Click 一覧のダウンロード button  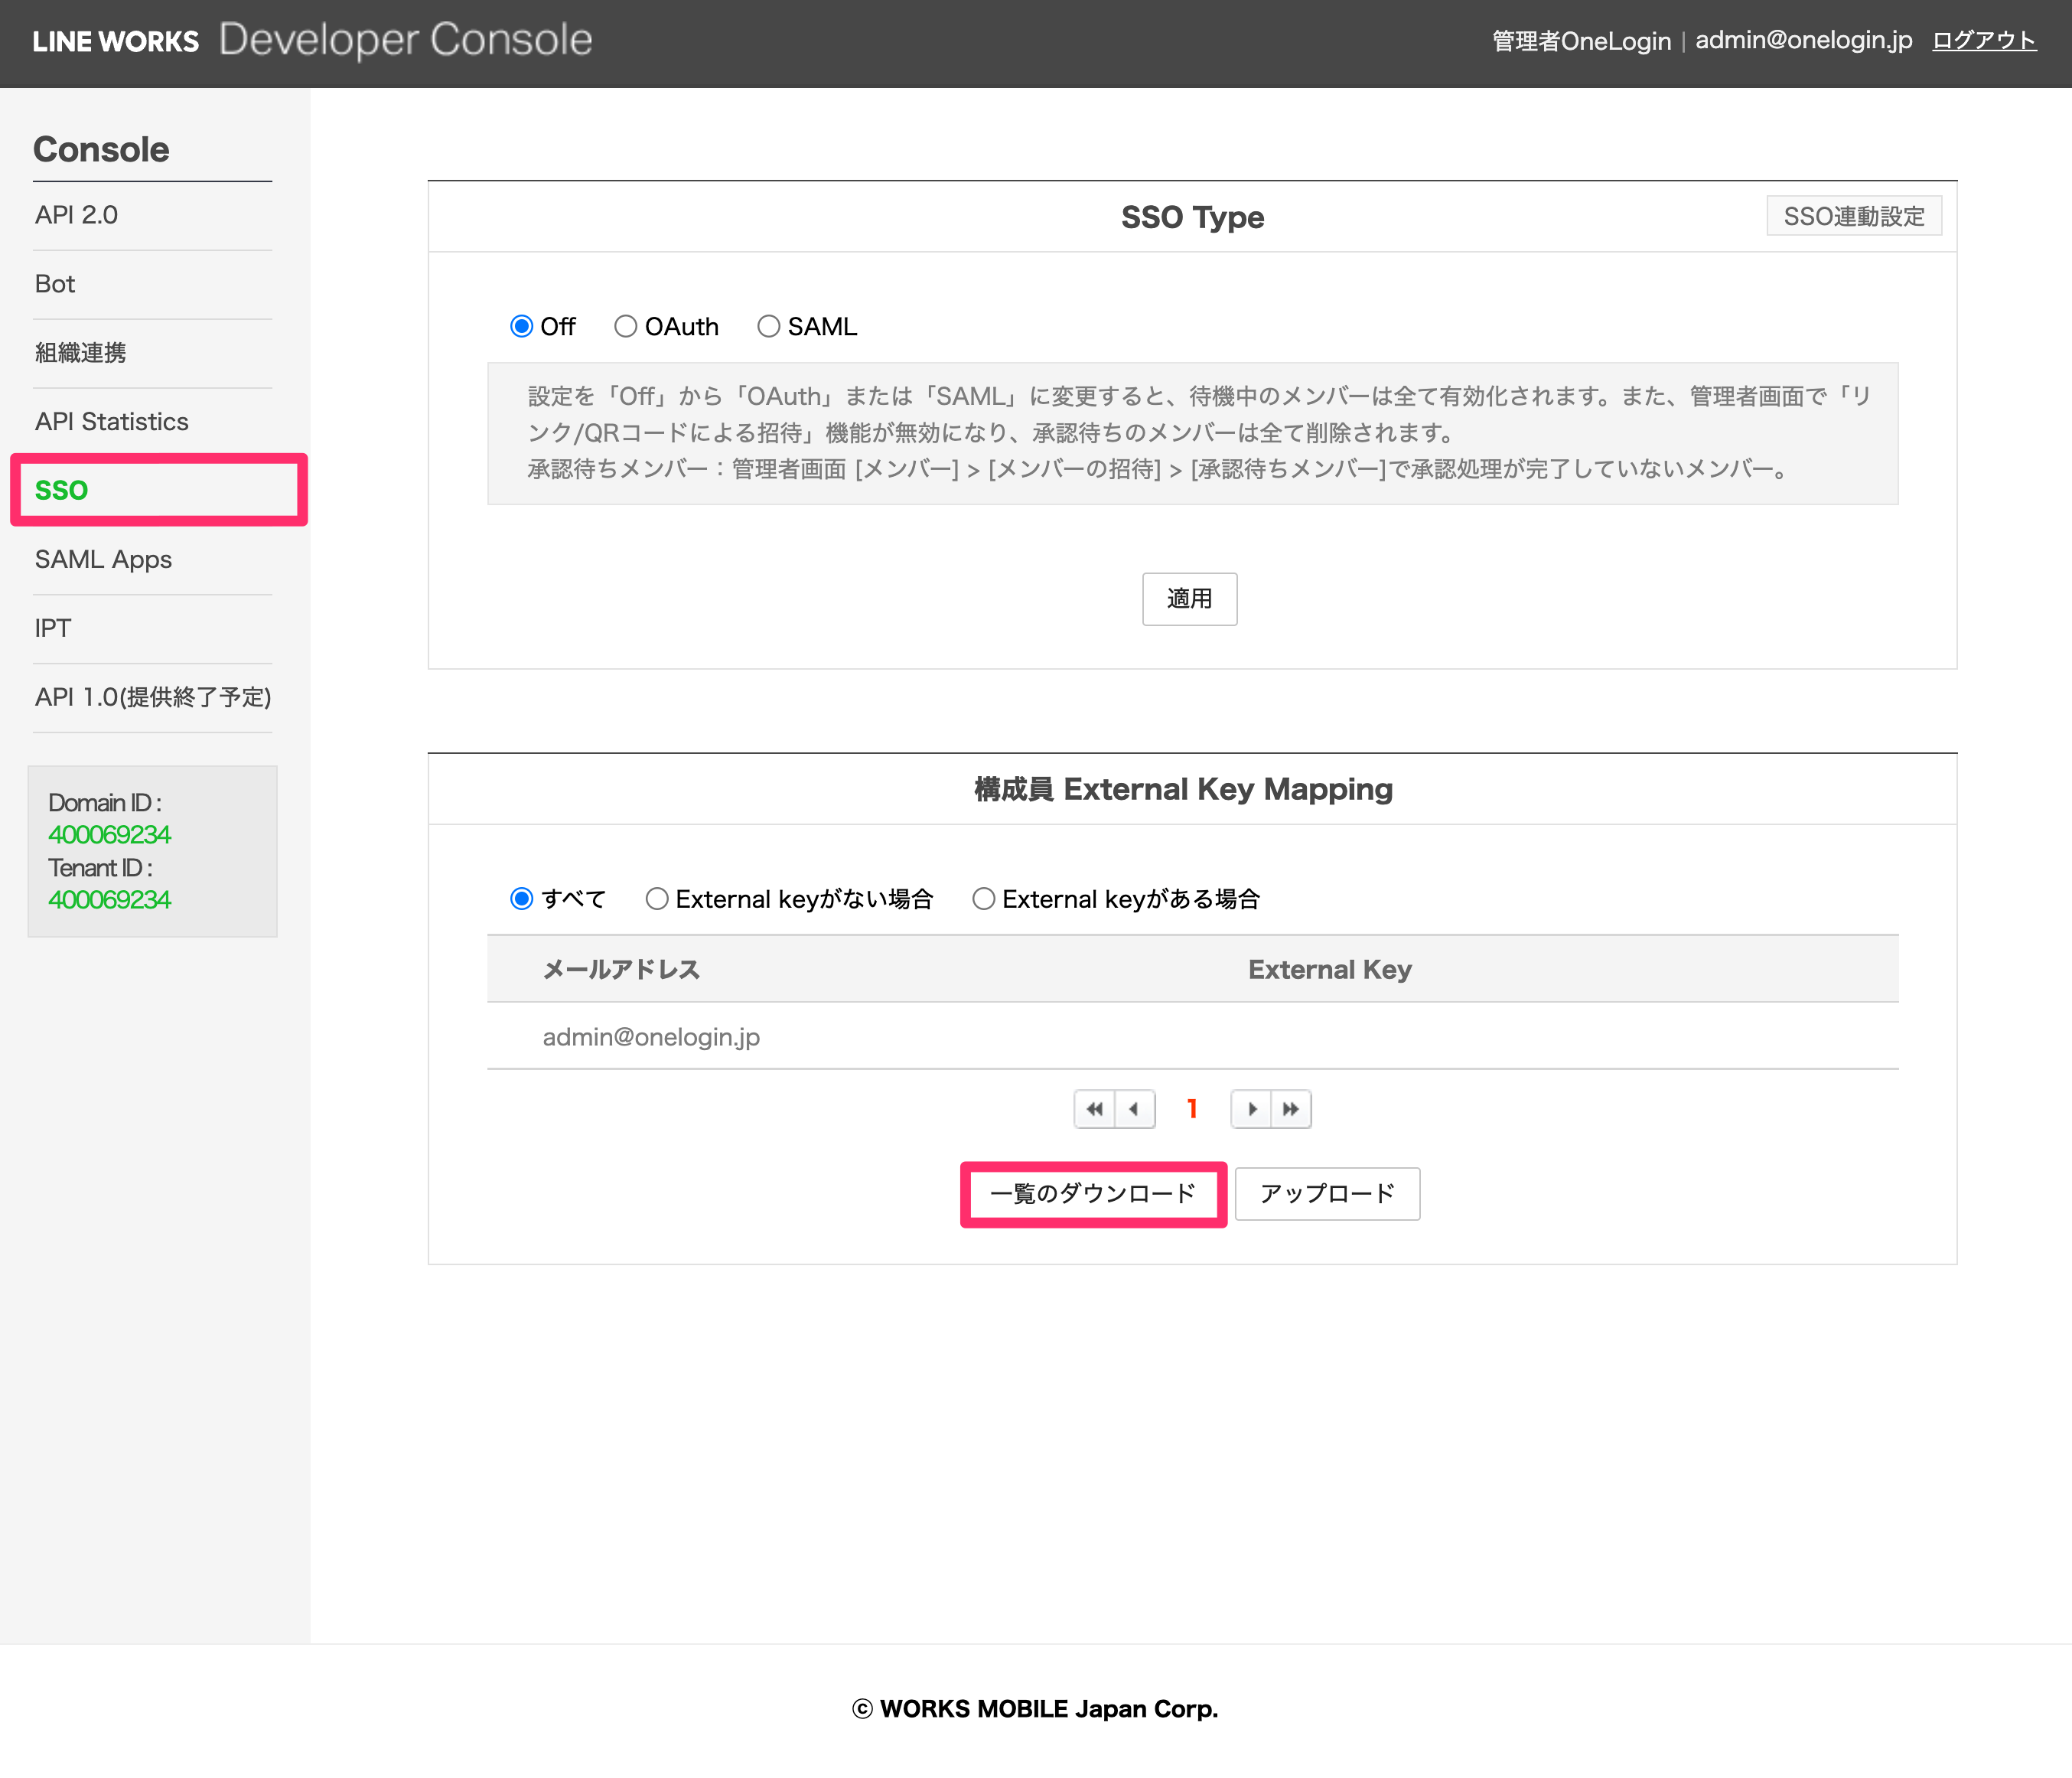tap(1093, 1194)
